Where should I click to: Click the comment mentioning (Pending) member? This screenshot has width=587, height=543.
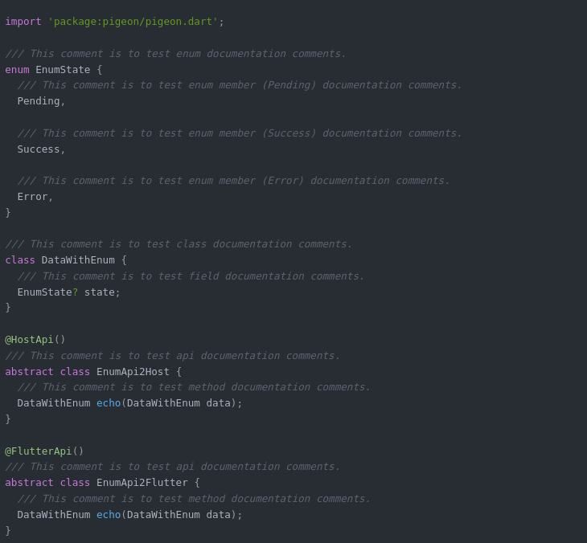(x=240, y=85)
